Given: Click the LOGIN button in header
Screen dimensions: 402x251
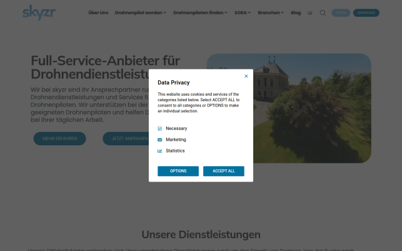Looking at the screenshot, I should 341,13.
